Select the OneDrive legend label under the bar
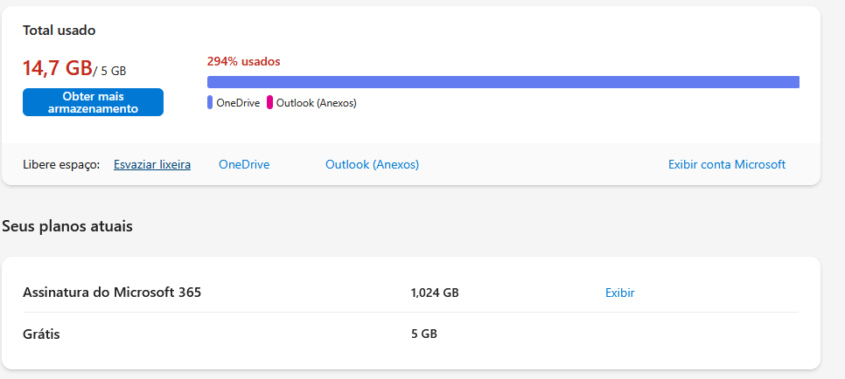 pyautogui.click(x=238, y=103)
